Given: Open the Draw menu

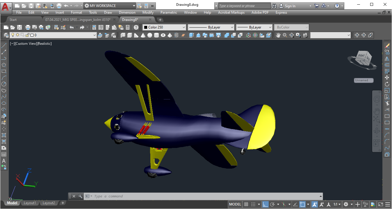Looking at the screenshot, I should click(108, 12).
